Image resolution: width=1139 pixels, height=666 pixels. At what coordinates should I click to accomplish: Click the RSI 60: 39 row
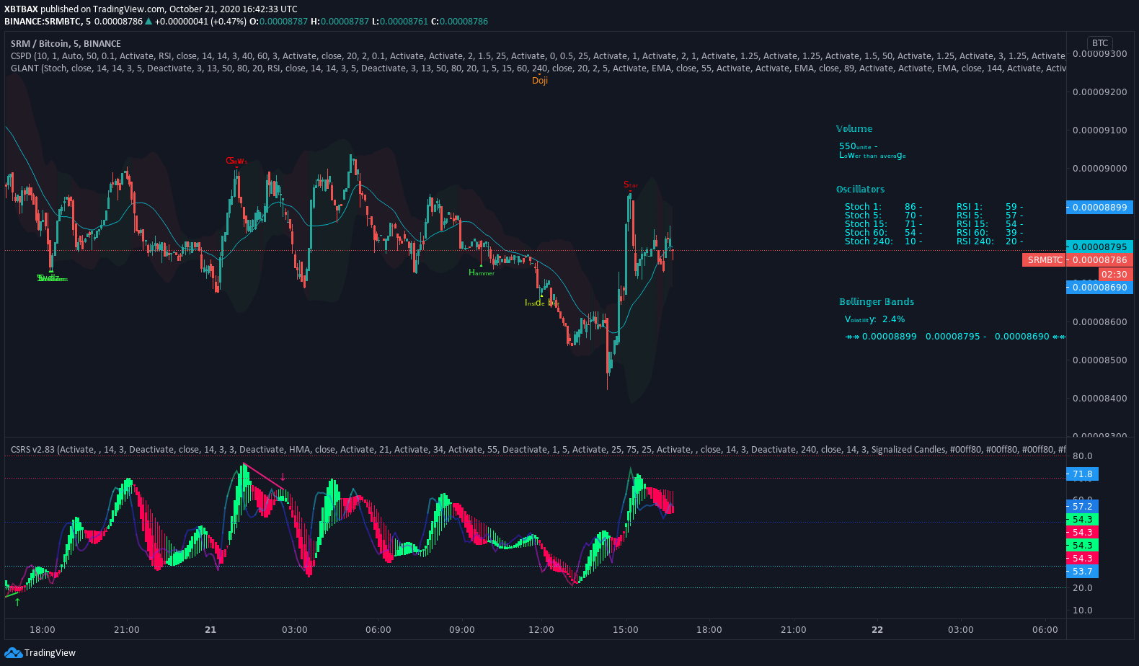point(990,233)
